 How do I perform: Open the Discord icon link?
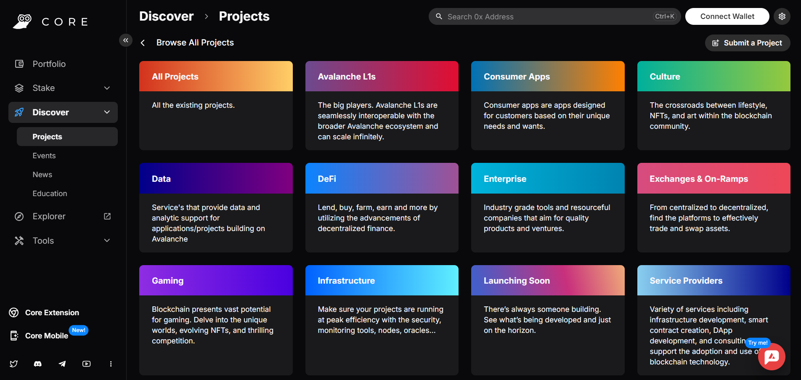pyautogui.click(x=38, y=364)
